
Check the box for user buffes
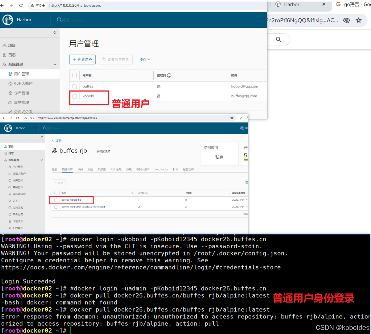[75, 87]
